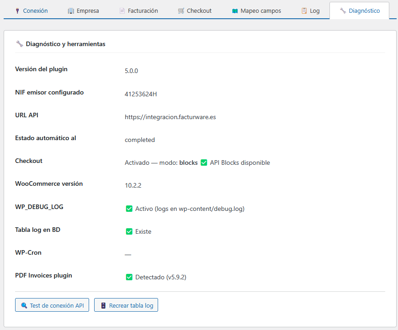Click the green check next to Existe

click(129, 231)
